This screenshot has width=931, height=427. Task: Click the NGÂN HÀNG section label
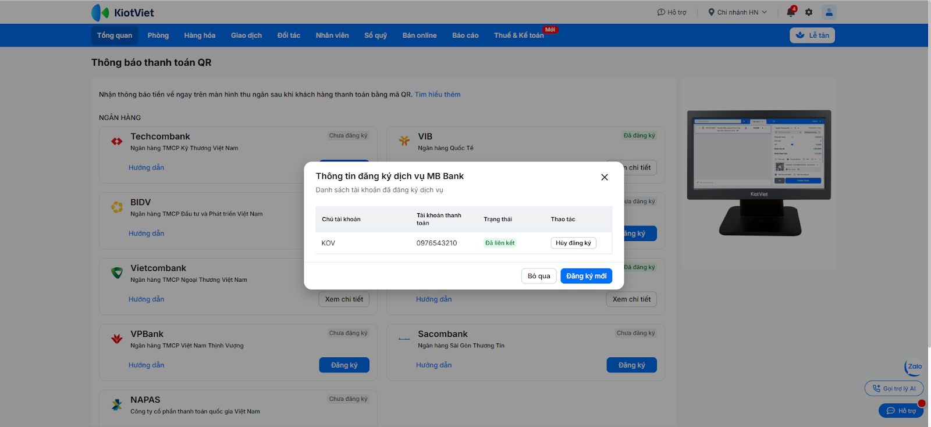120,117
